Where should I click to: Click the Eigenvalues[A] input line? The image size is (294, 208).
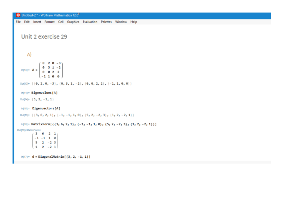44,93
